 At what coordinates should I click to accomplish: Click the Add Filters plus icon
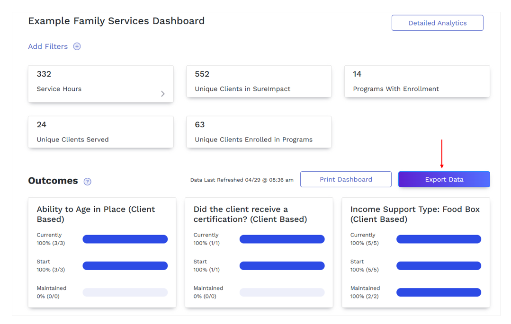point(77,46)
